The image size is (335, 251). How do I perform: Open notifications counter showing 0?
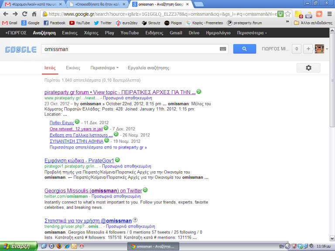point(297,49)
